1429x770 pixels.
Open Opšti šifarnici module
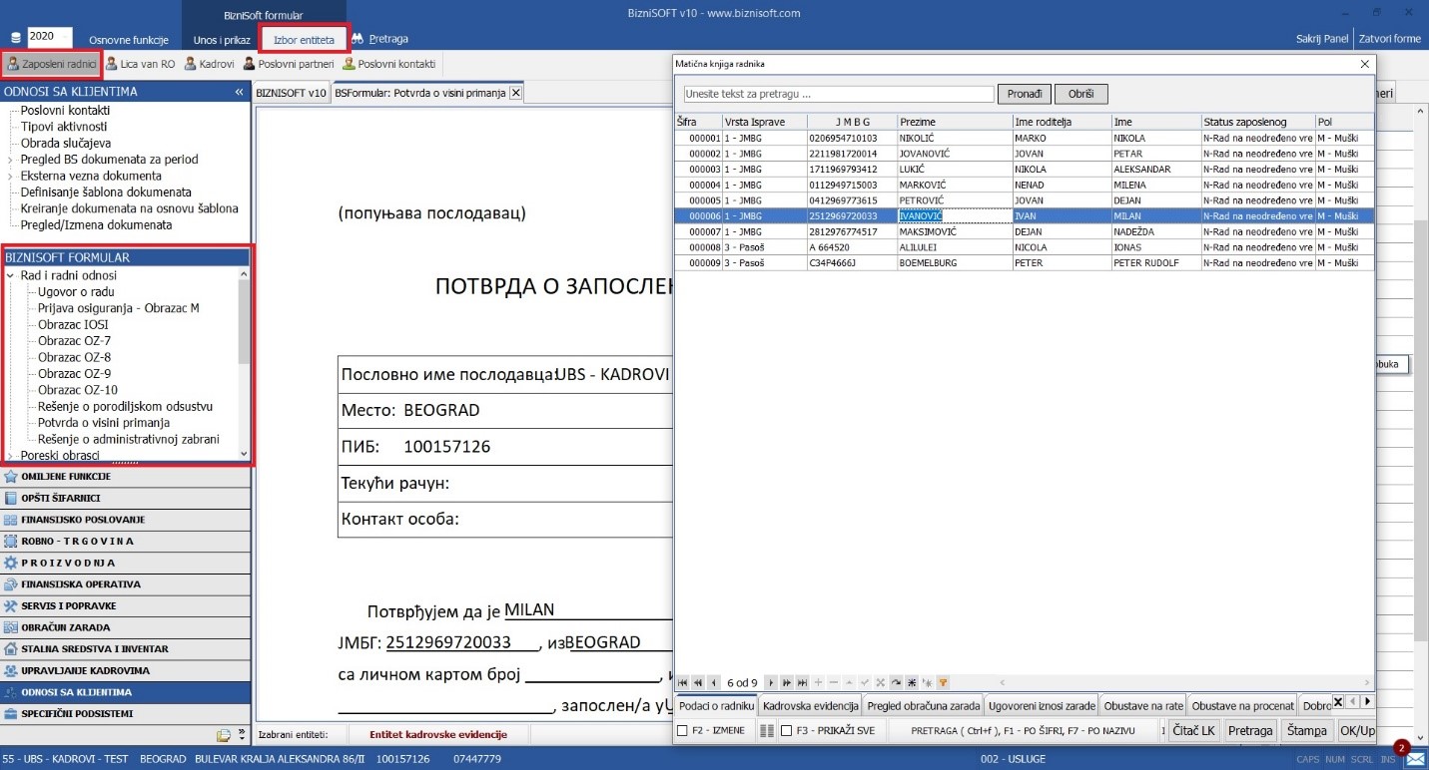[125, 498]
